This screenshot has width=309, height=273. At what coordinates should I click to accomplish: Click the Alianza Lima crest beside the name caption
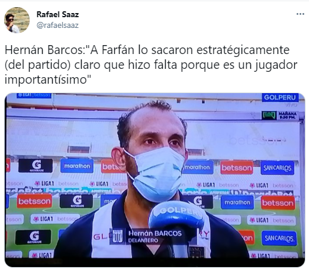click(x=117, y=236)
